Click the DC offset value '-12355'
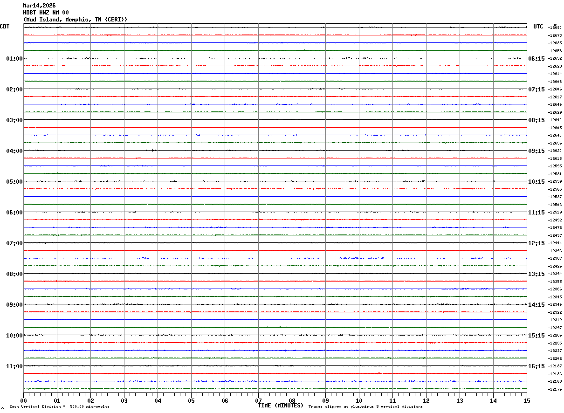Image resolution: width=564 pixels, height=413 pixels. (x=555, y=282)
